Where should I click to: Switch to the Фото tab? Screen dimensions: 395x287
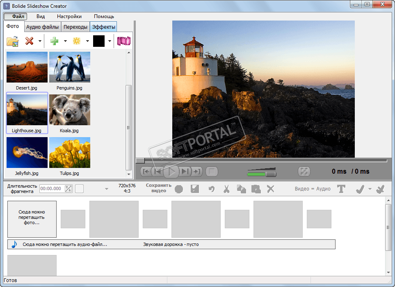tap(13, 26)
